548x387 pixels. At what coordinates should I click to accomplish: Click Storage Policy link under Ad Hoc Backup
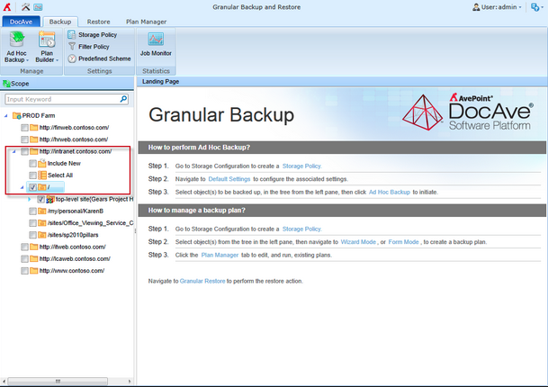[301, 166]
